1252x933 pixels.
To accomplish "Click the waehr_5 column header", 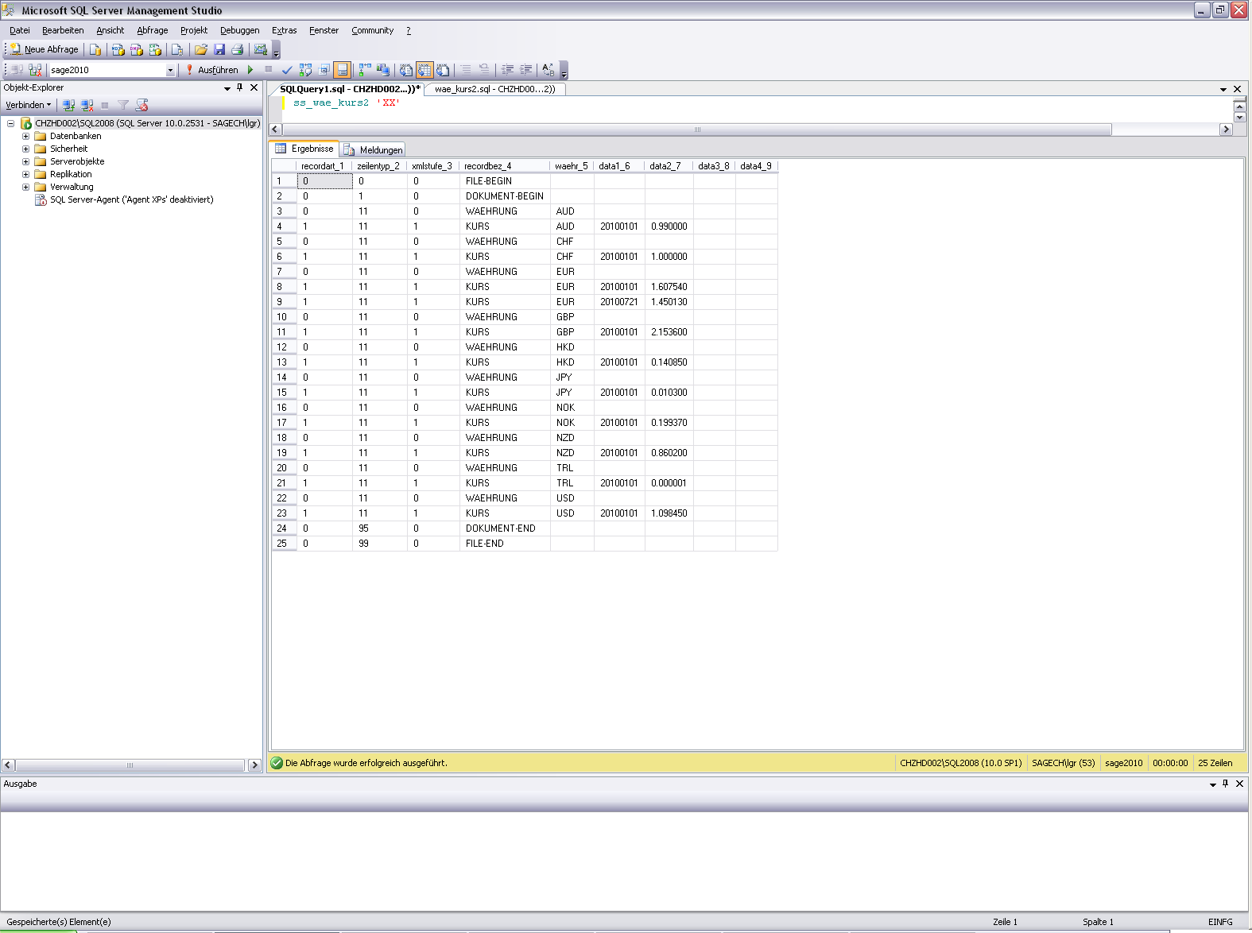I will [572, 166].
